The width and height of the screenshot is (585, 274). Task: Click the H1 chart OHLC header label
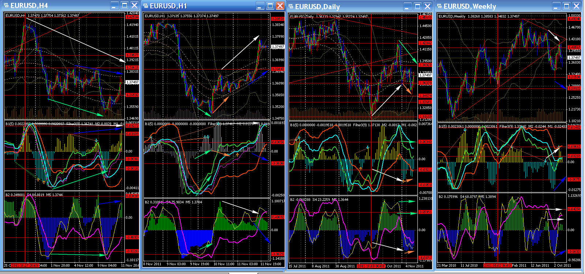pos(181,16)
